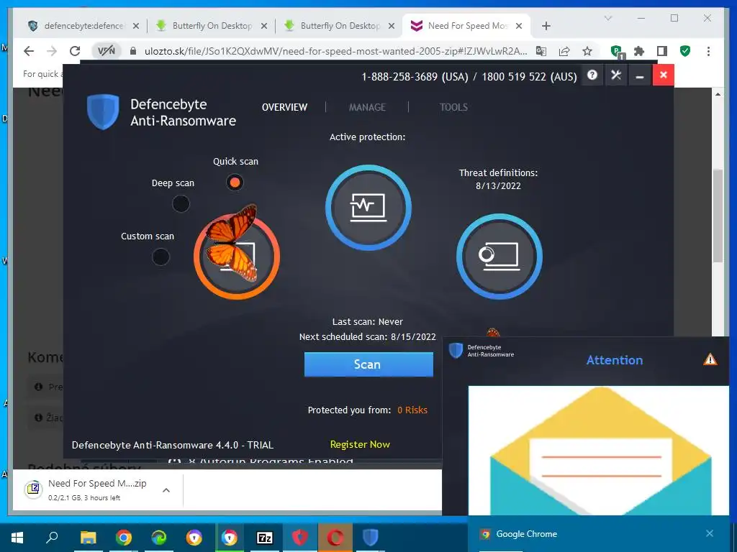Image resolution: width=737 pixels, height=552 pixels.
Task: Select the Custom scan radio option
Action: pyautogui.click(x=160, y=257)
